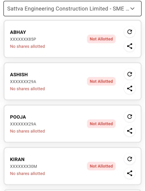Share KIRAN's allotment result
Viewport: 145px width, 191px height.
pos(130,173)
